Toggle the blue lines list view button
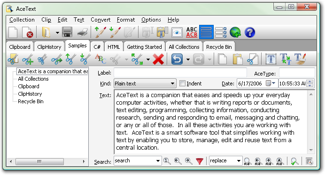325x175 pixels. click(x=206, y=32)
